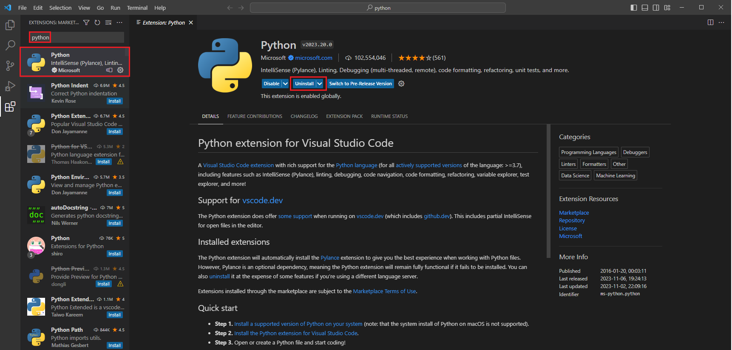Screen dimensions: 732x350
Task: Open the Edit menu
Action: point(38,8)
